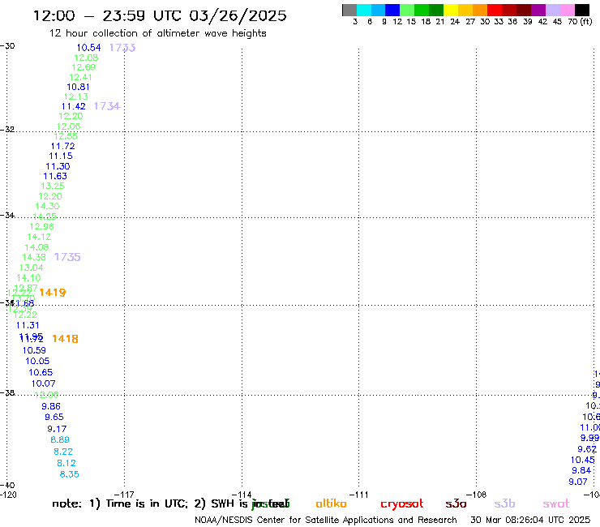Click the green value 14.08
Image resolution: width=600 pixels, height=527 pixels.
(36, 247)
